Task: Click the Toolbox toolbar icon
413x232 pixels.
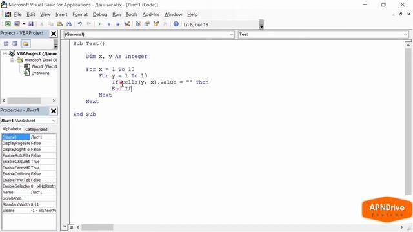Action: click(x=165, y=24)
